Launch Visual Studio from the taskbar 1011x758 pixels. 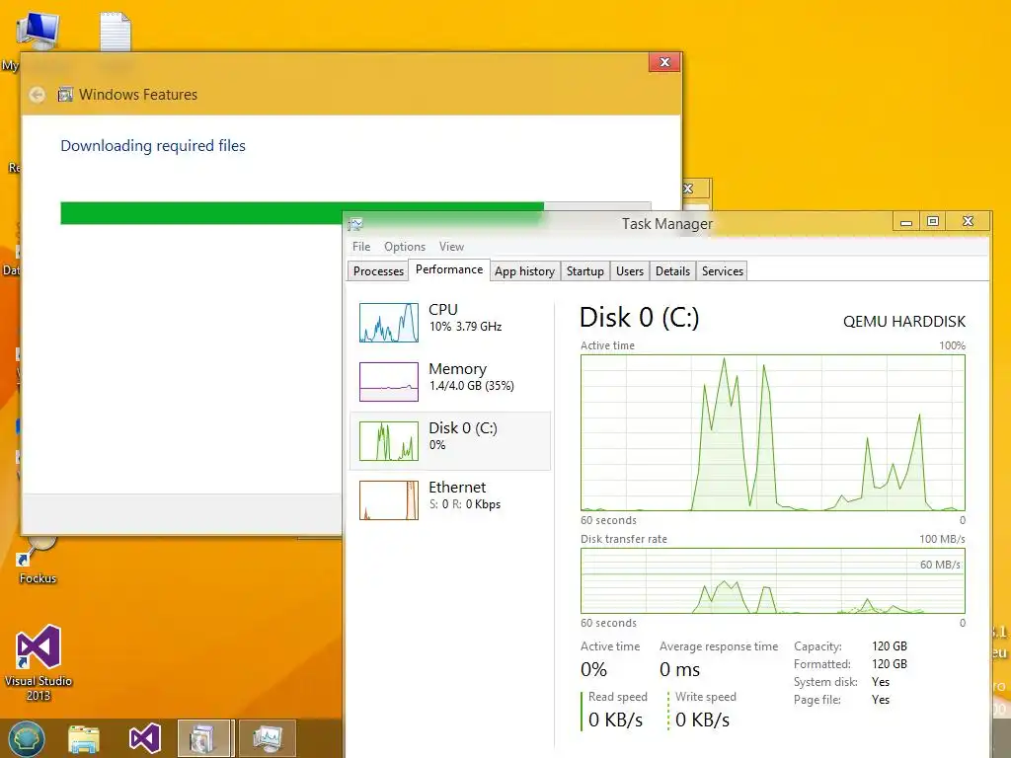[x=144, y=738]
